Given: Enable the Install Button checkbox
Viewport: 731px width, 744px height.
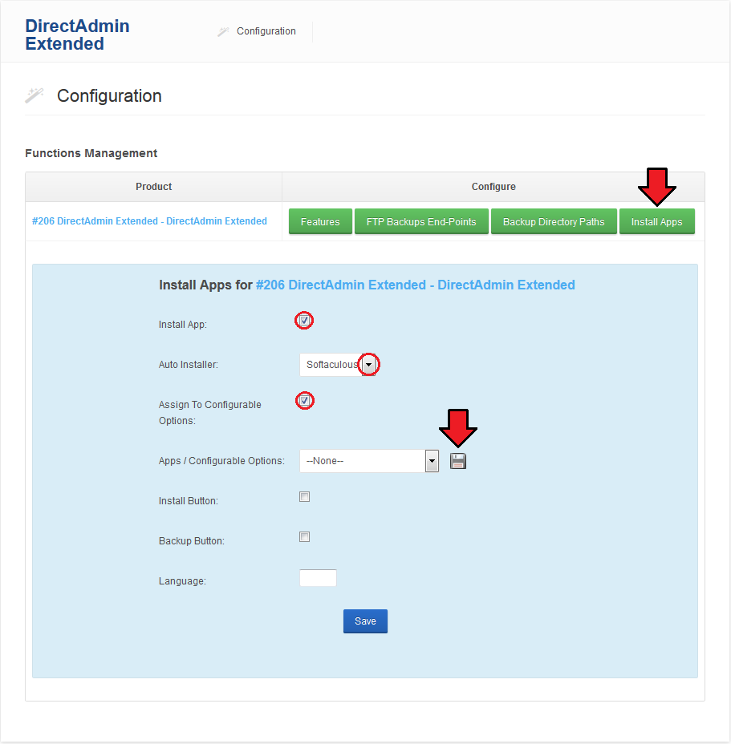Looking at the screenshot, I should 304,497.
